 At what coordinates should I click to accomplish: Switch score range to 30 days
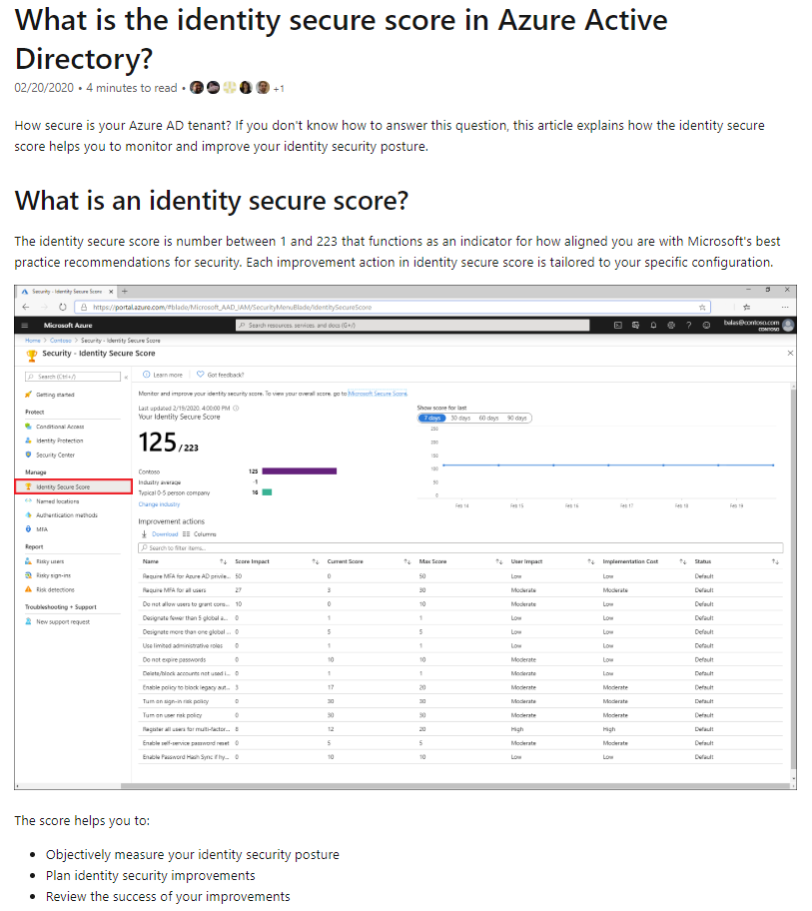pyautogui.click(x=460, y=418)
